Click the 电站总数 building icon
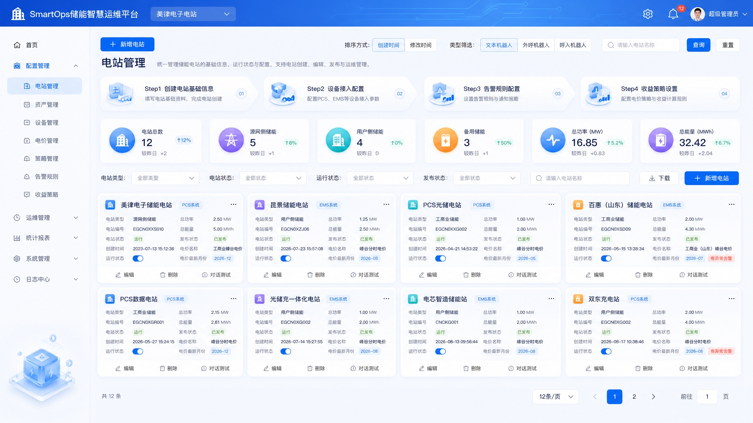The width and height of the screenshot is (753, 423). pos(122,140)
